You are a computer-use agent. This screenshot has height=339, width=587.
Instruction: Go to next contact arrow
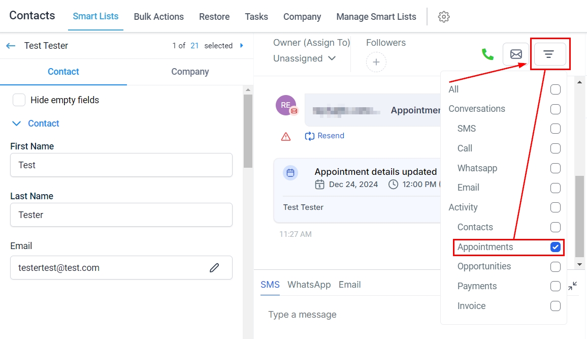click(x=242, y=46)
